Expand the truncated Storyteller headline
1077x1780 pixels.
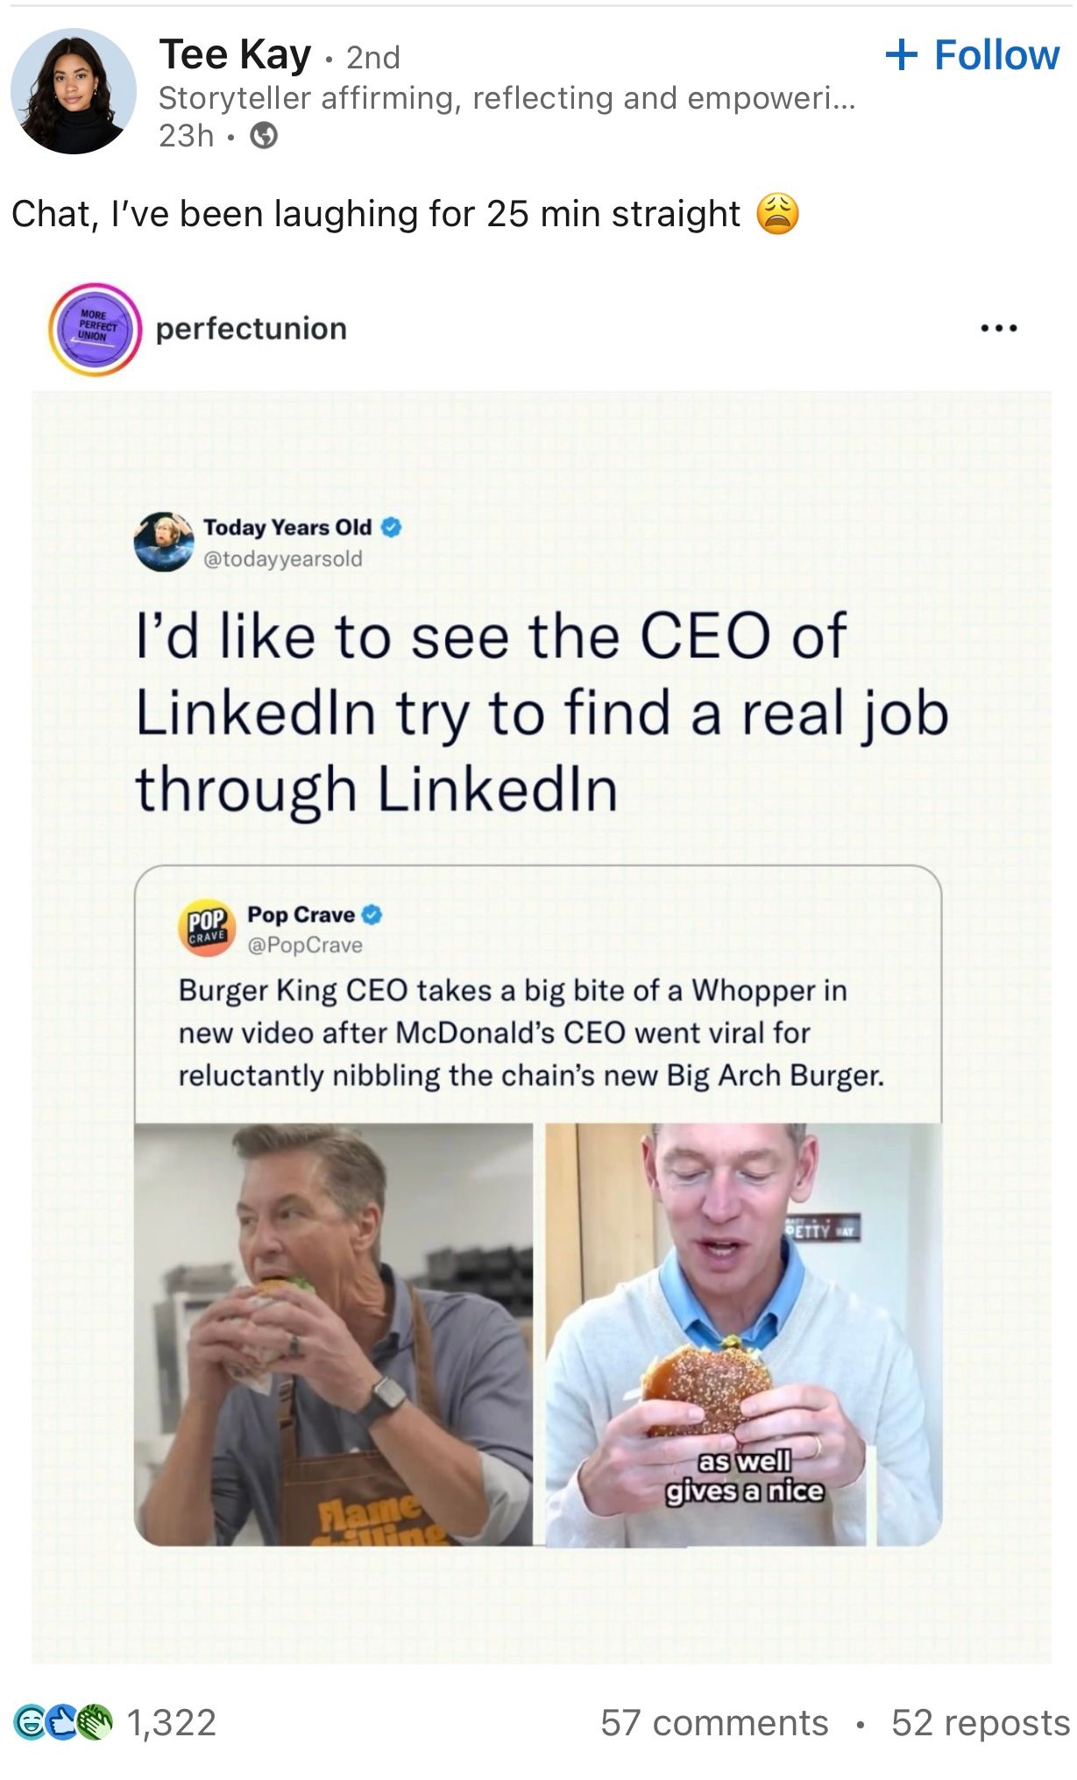tap(507, 98)
